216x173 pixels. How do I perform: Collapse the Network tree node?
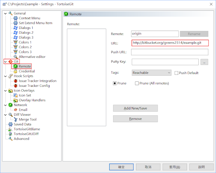pos(5,105)
